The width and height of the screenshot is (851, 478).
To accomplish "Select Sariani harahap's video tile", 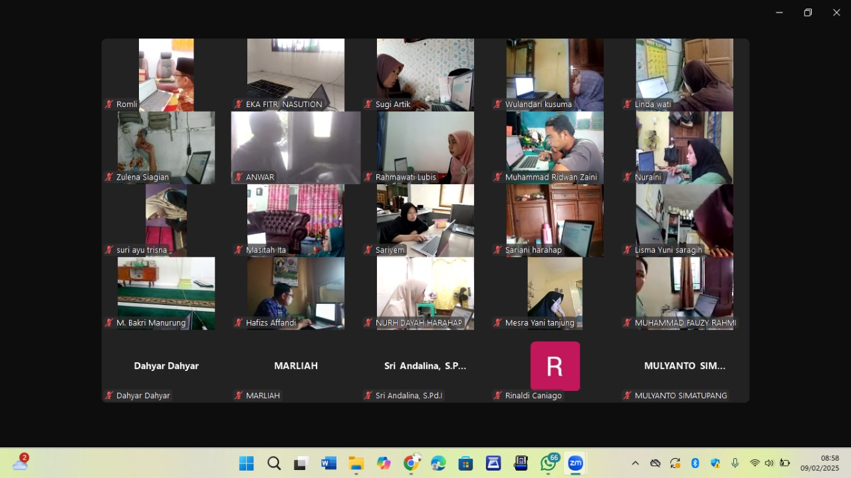I will point(555,221).
